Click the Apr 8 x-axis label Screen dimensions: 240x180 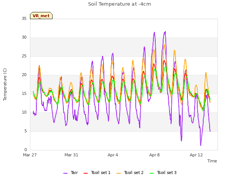pyautogui.click(x=154, y=155)
